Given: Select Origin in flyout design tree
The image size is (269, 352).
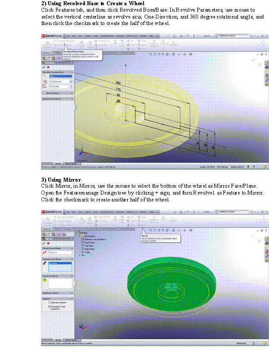Looking at the screenshot, I should click(87, 252).
